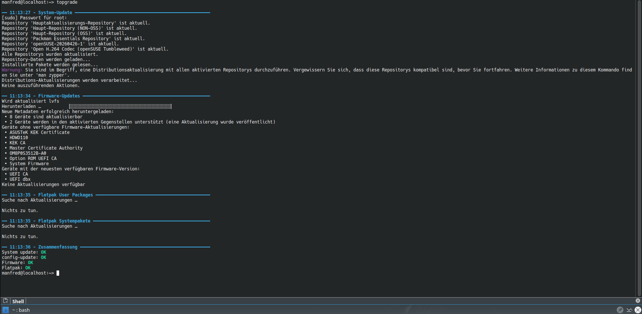Click the 'Hauptaktualisierungs-Repository' line
642x314 pixels.
[76, 23]
